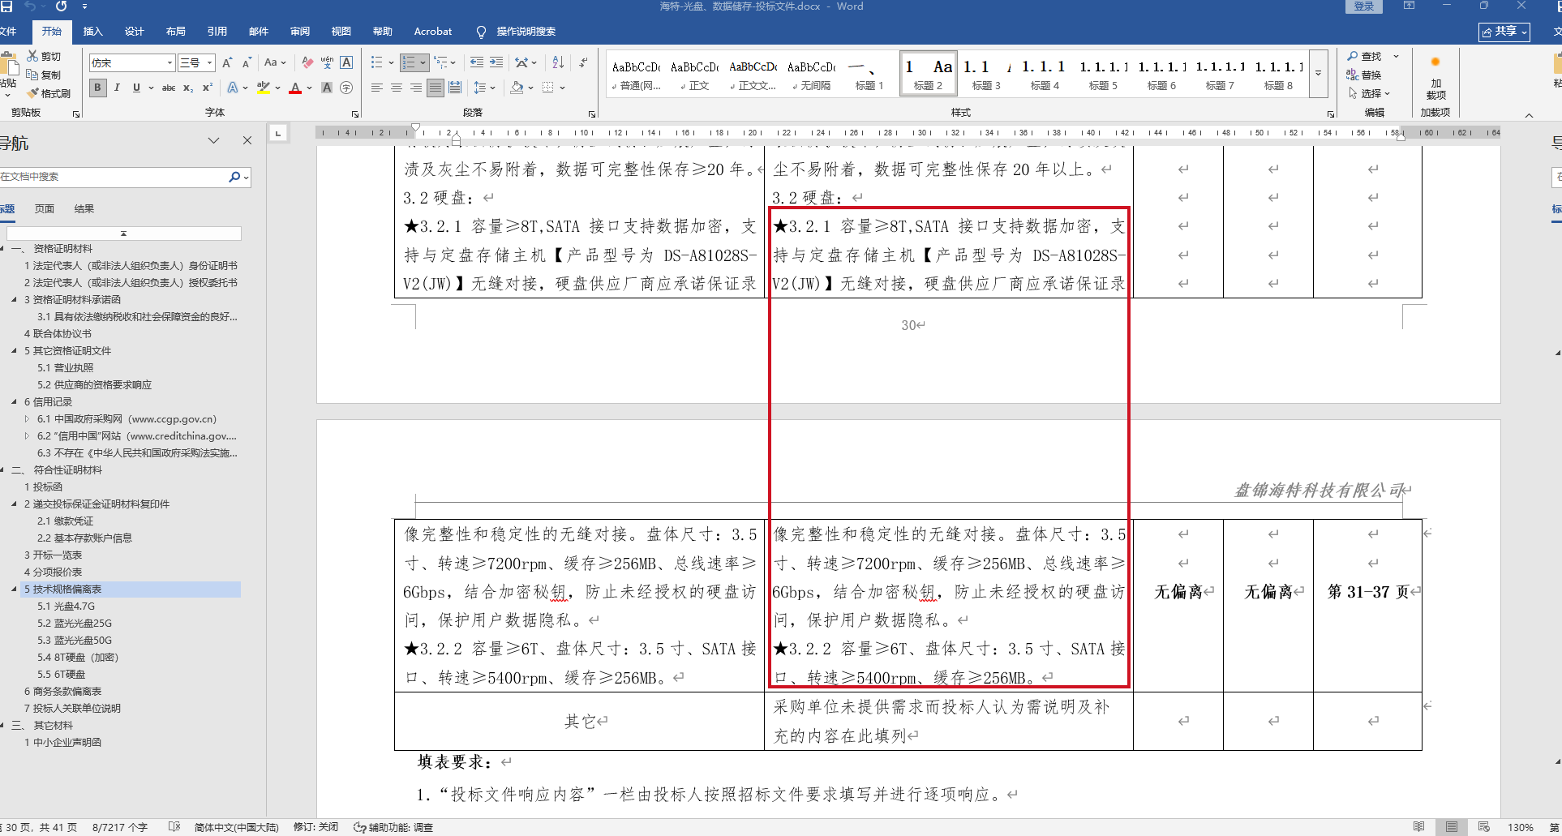Increase paragraph indent
1562x836 pixels.
coord(496,62)
